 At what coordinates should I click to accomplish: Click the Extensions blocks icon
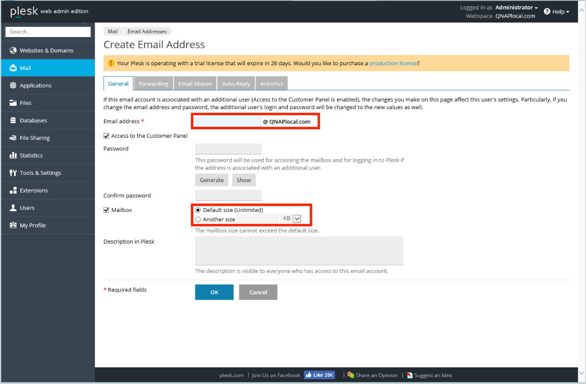(x=13, y=190)
